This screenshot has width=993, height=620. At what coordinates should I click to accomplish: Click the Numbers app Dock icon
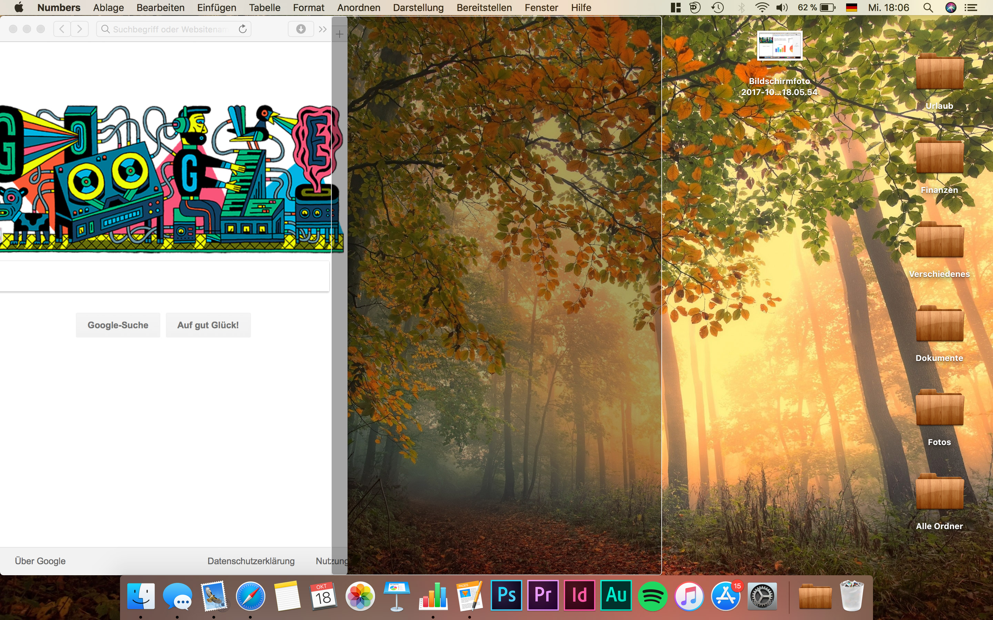pos(433,596)
